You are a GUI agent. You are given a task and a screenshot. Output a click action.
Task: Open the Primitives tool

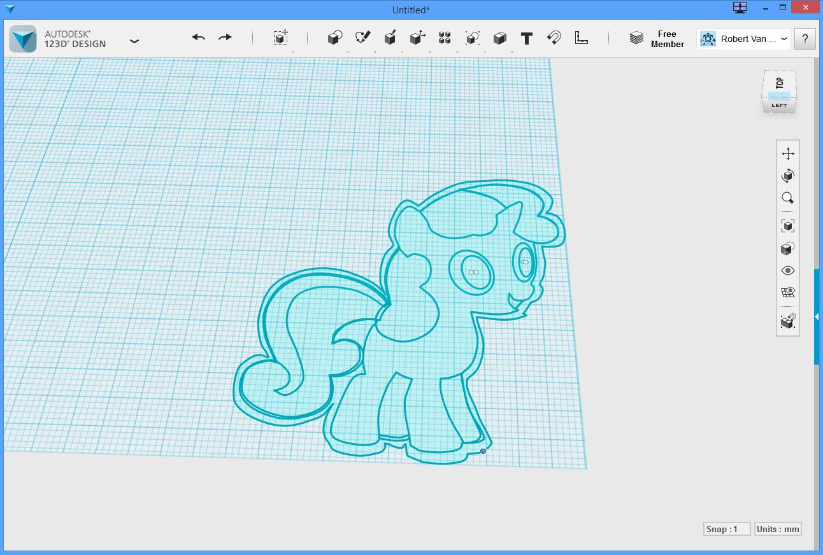pyautogui.click(x=334, y=38)
